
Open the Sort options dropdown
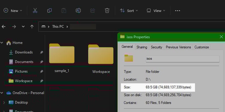click(129, 11)
